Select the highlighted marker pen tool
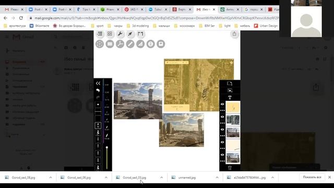Screen dimensions: 334x188 tap(98, 125)
